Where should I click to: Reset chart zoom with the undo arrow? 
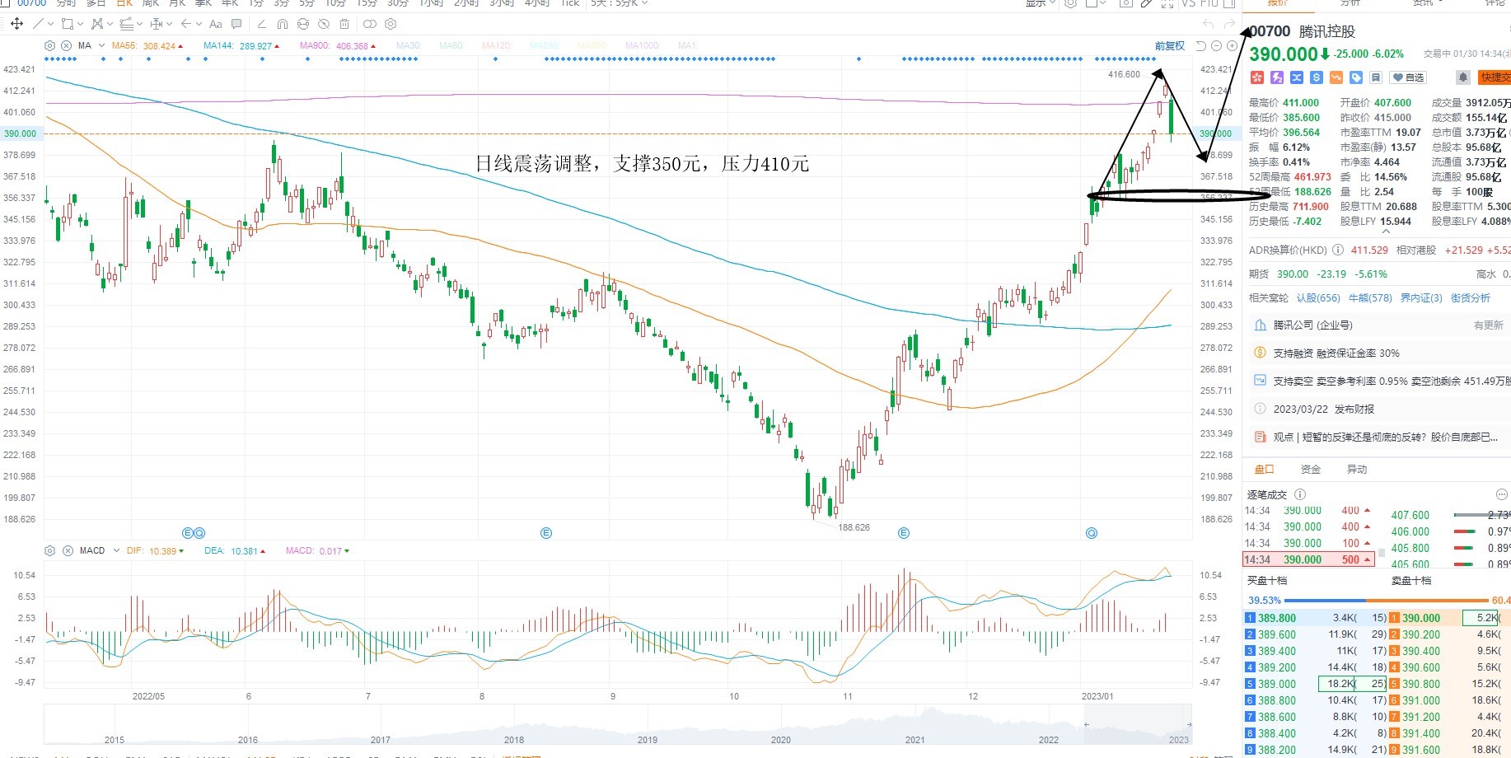[x=1201, y=46]
